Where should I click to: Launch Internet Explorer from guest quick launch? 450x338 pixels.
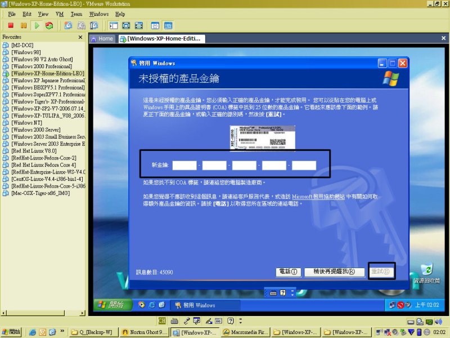(152, 305)
